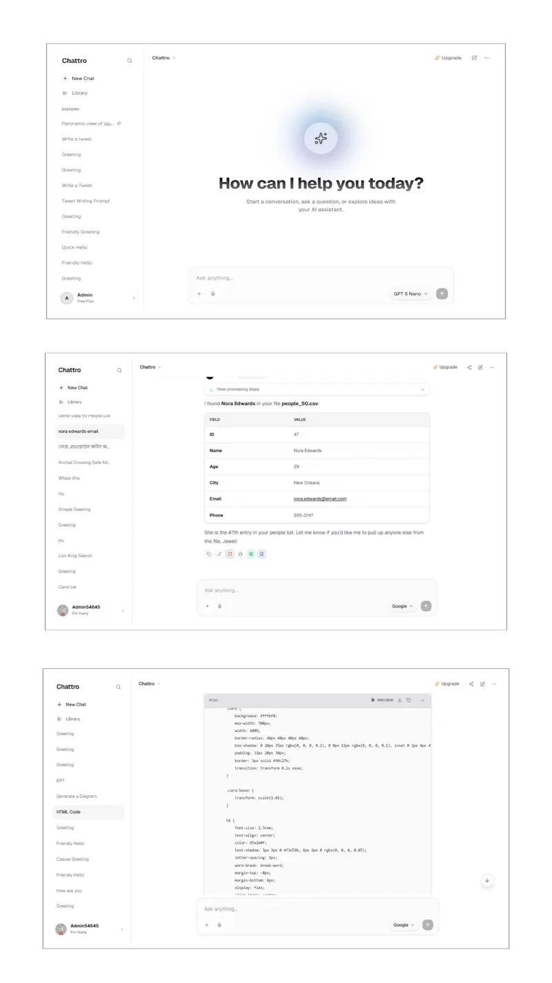Click Upgrade in the top window header
Screen dimensions: 552x983
448,58
